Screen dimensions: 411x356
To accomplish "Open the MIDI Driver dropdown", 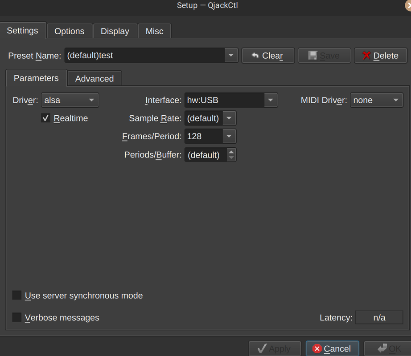I will (x=376, y=100).
